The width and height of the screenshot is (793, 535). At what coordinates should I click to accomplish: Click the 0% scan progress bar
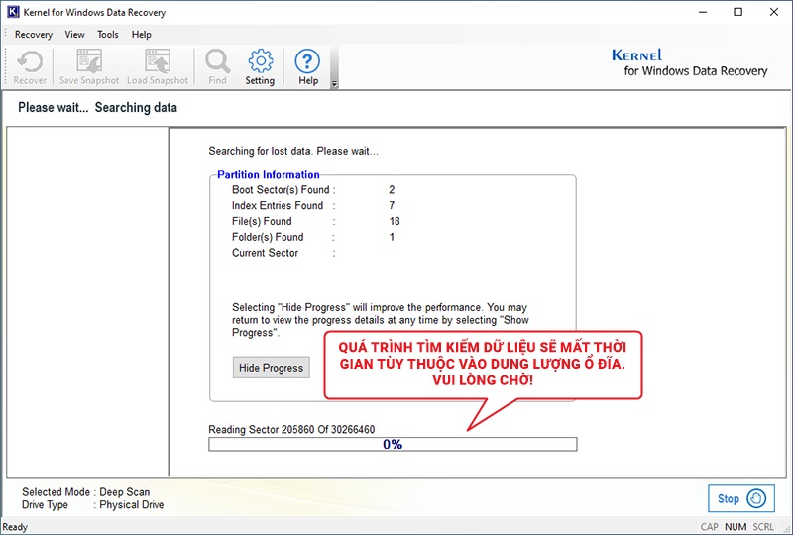coord(393,444)
